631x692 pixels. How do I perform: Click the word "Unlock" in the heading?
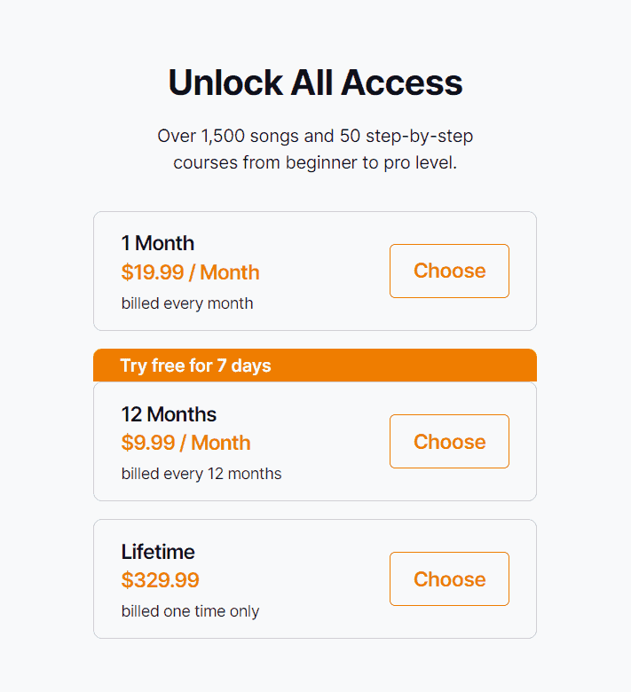coord(225,83)
